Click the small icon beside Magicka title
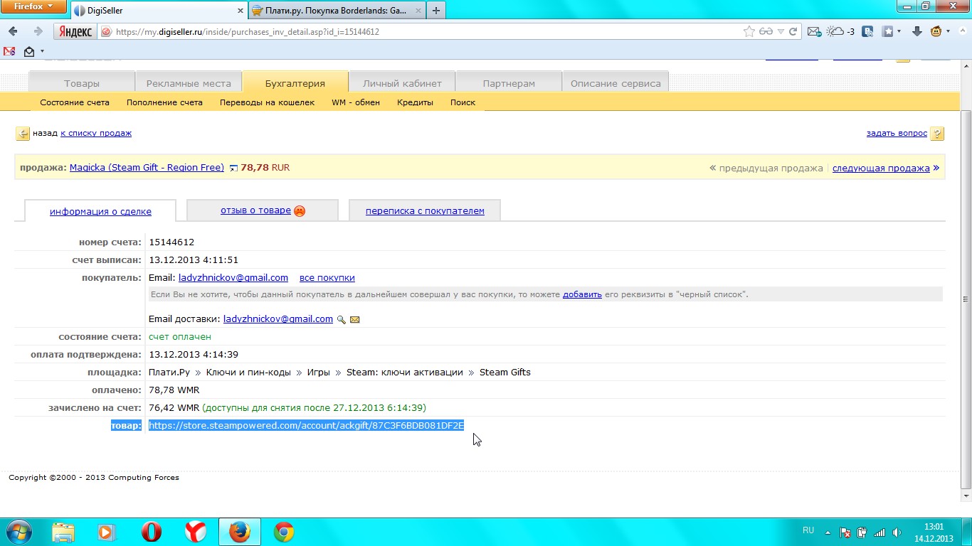This screenshot has height=546, width=972. point(233,168)
